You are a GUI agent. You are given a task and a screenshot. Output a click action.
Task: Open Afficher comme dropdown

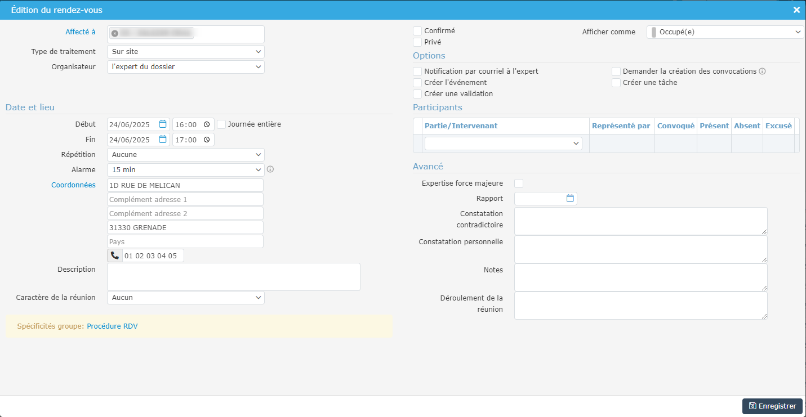point(725,32)
